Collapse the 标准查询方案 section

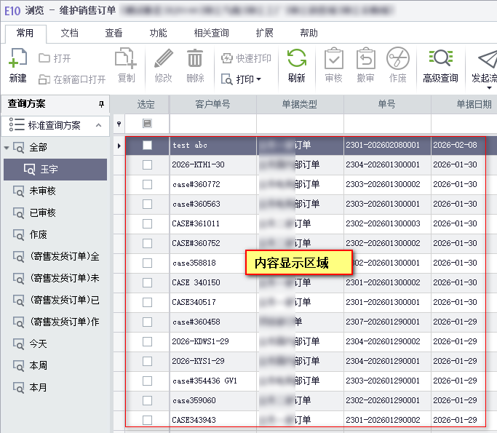pyautogui.click(x=98, y=125)
